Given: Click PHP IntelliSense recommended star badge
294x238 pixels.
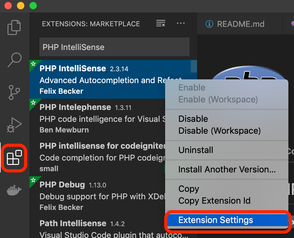Looking at the screenshot, I should click(33, 64).
